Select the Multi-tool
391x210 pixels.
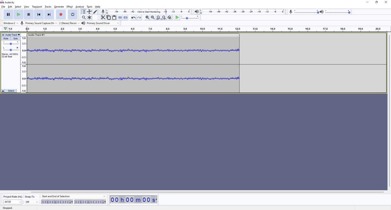[90, 17]
